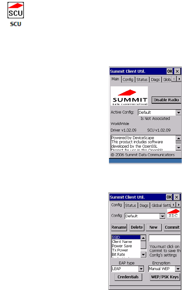The image size is (182, 290).
Task: Click the SDC logo in Config window
Action: (x=173, y=213)
